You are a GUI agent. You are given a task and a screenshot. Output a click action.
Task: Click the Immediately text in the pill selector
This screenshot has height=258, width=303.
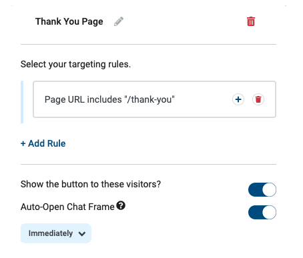tap(51, 233)
